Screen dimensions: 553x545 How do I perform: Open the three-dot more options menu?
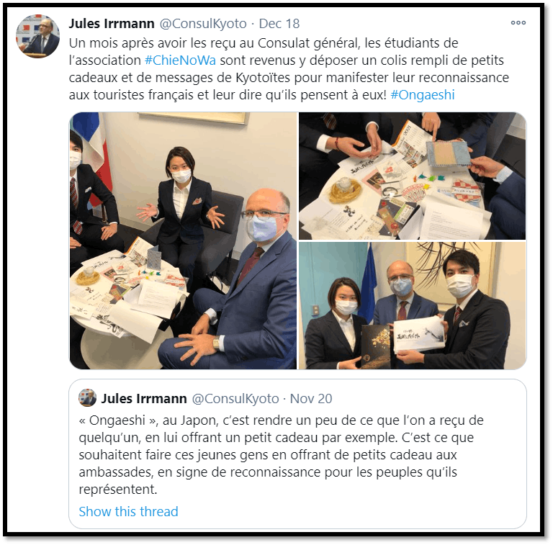coord(518,22)
